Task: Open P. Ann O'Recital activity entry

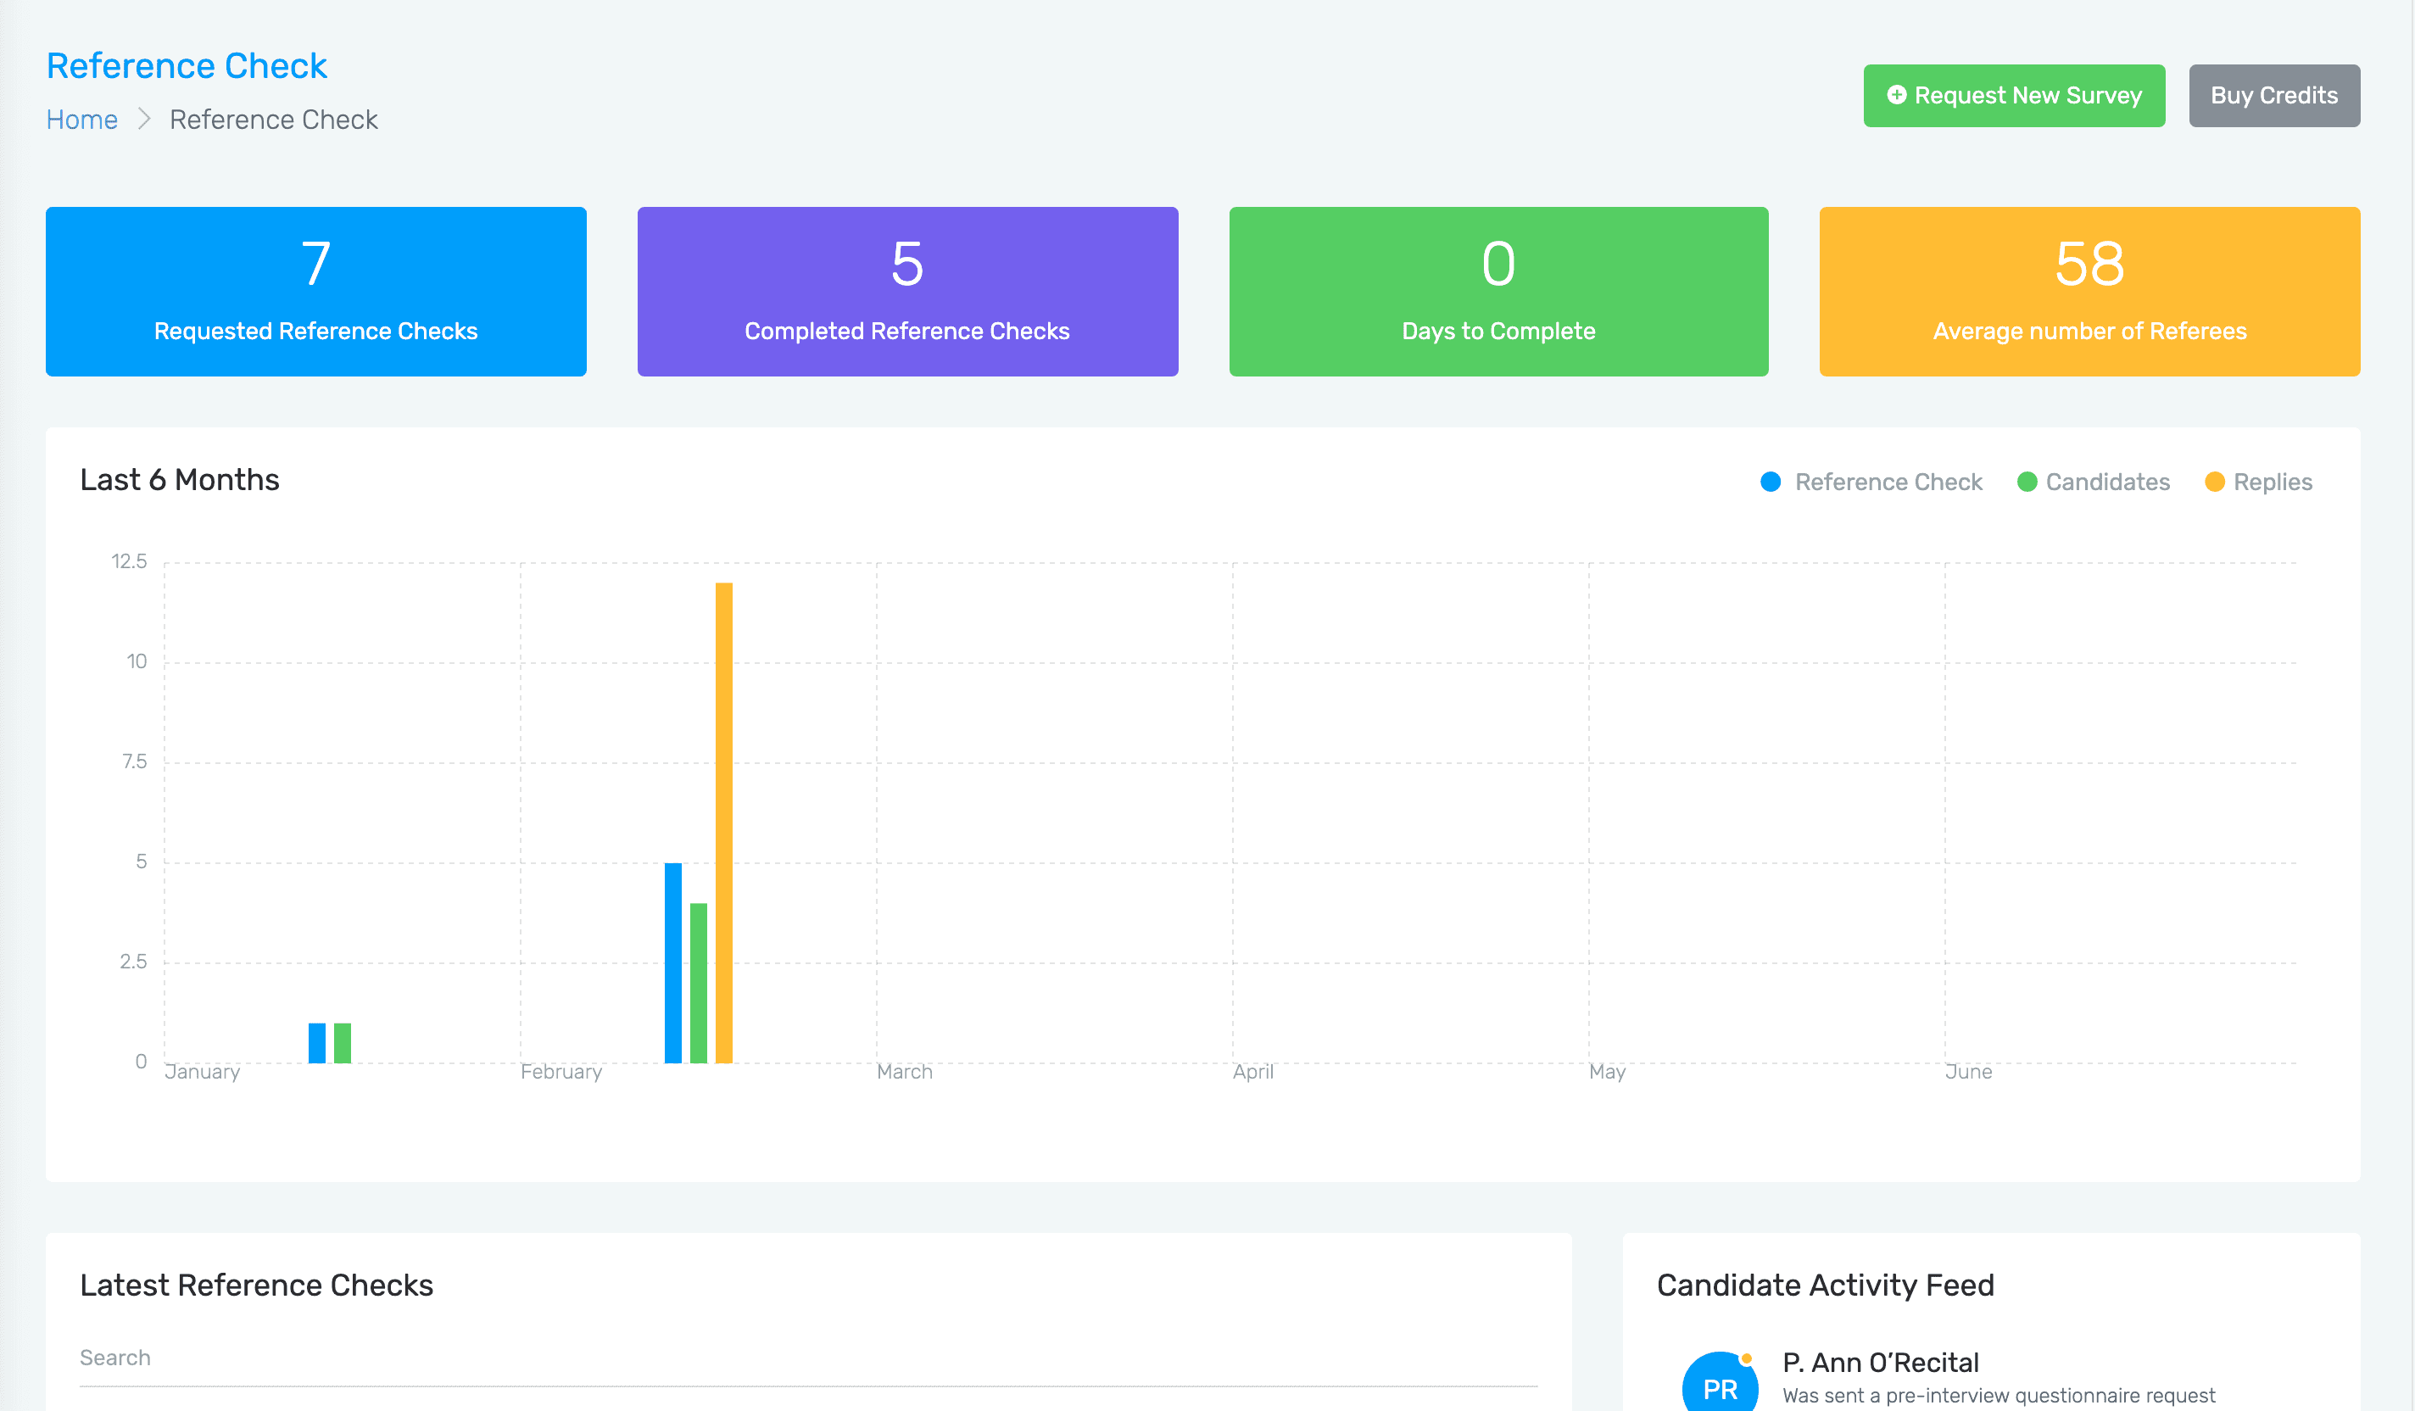Action: (x=1880, y=1362)
